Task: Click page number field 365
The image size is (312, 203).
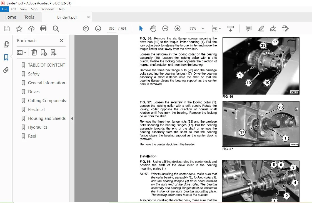Action: pos(112,29)
